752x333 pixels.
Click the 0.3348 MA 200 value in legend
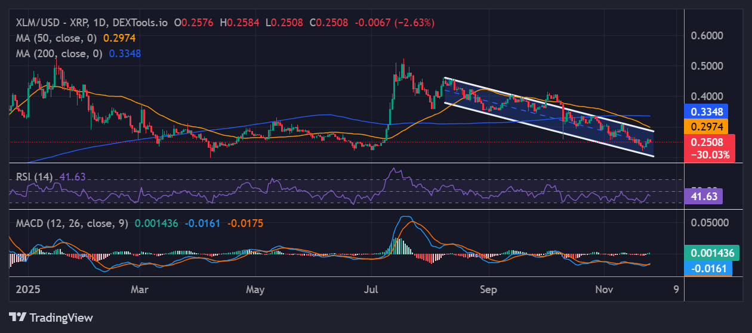(125, 53)
